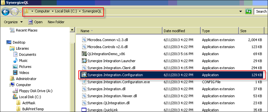Screen dimensions: 268x112
Task: Click the Synergize.Integration.Configuration application name
Action: pyautogui.click(x=115, y=75)
